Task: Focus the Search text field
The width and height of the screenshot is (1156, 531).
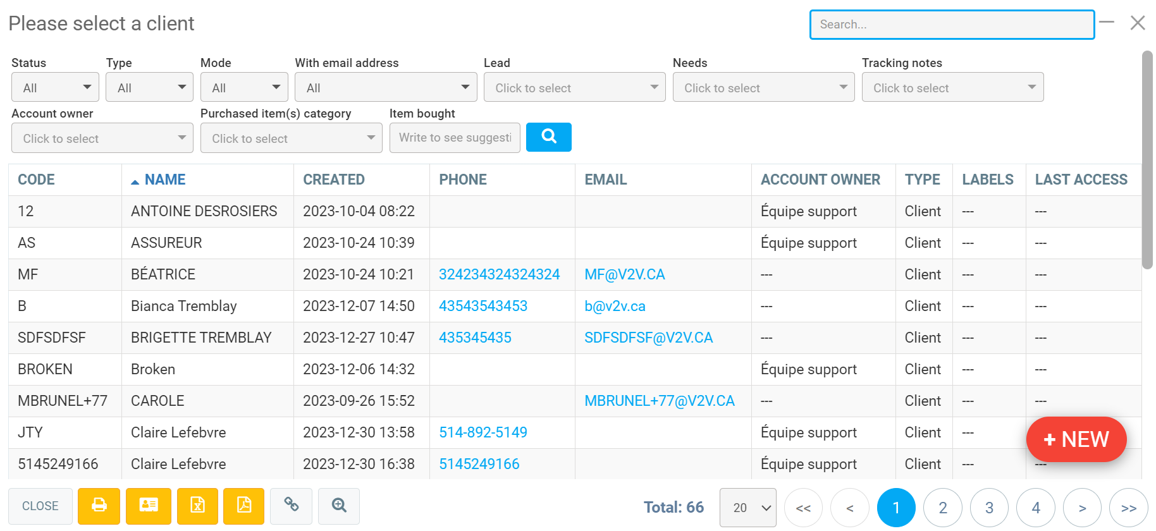Action: pos(952,25)
